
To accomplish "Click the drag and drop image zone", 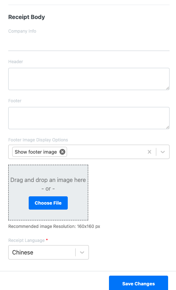I will pyautogui.click(x=48, y=192).
